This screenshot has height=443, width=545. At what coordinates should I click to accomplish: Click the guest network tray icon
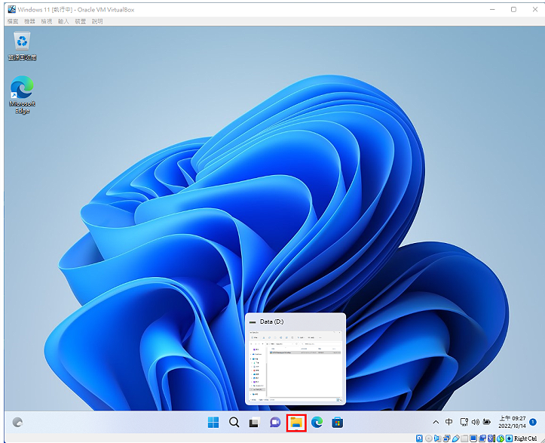(464, 422)
